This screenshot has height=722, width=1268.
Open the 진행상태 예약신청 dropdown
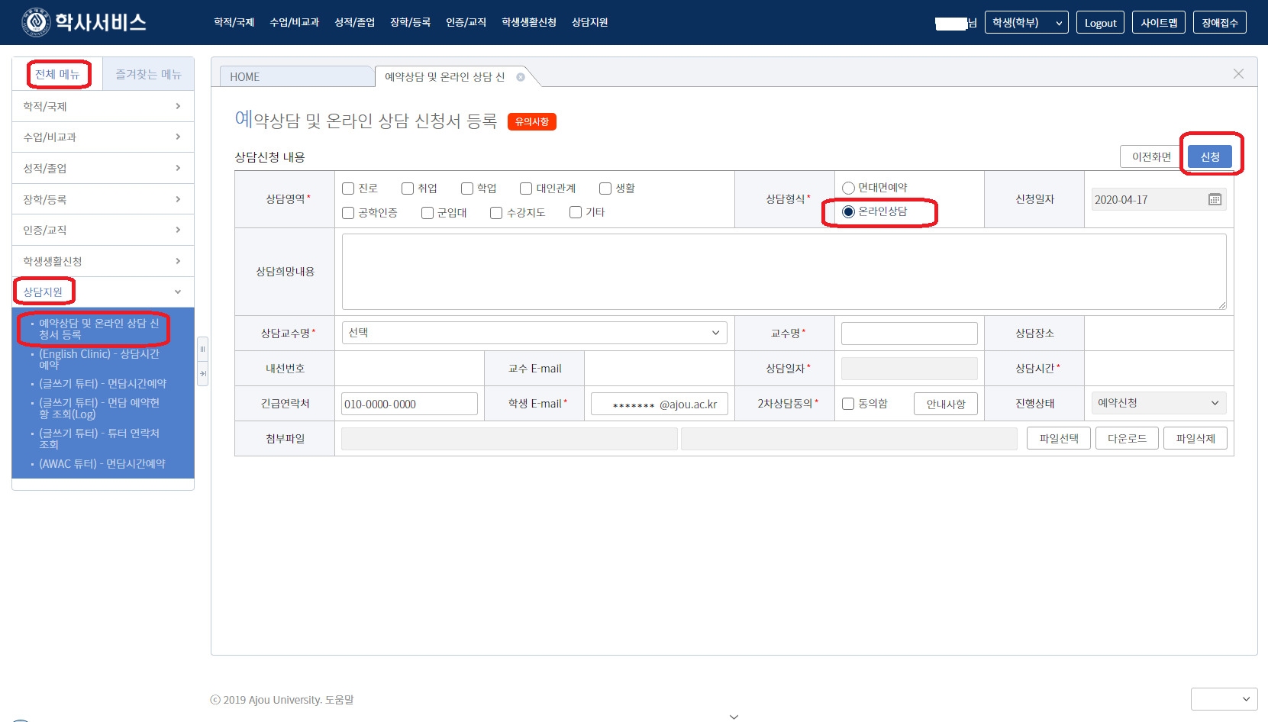coord(1157,403)
